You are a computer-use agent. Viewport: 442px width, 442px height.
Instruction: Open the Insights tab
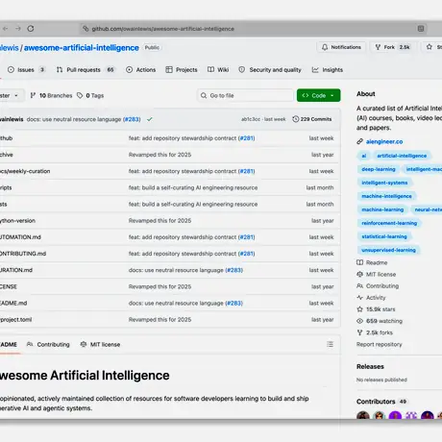[328, 70]
